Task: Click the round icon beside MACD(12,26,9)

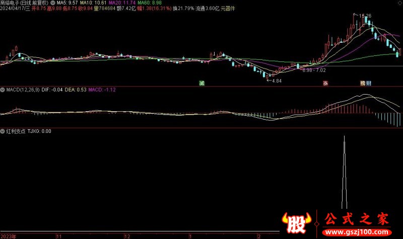Action: pyautogui.click(x=3, y=90)
